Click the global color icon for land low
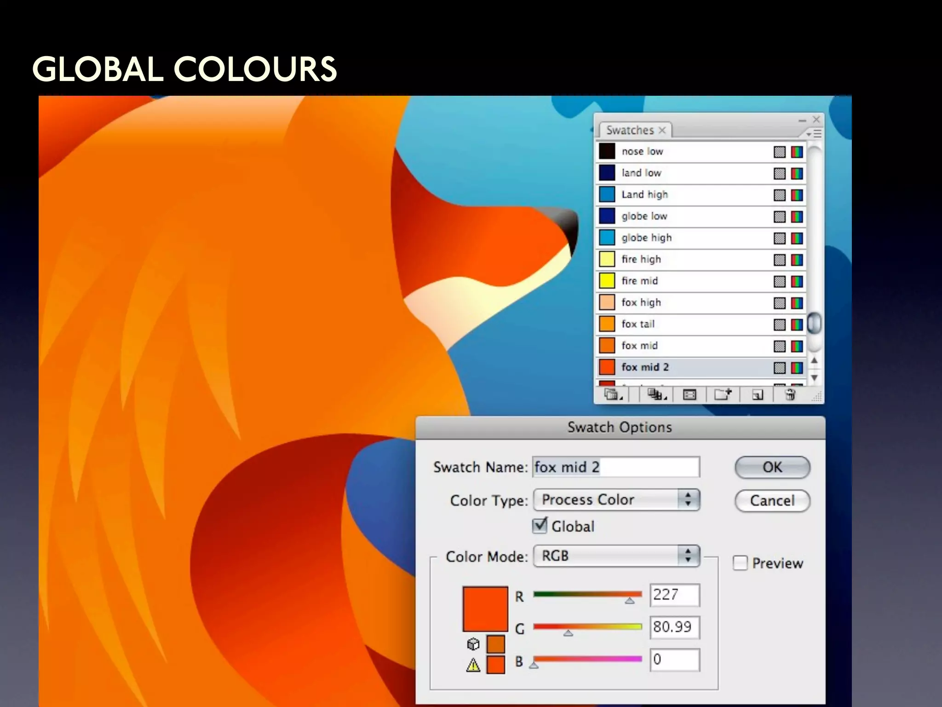The image size is (942, 707). 779,174
